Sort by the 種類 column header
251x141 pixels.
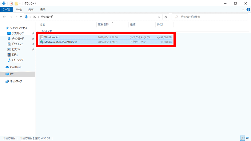click(x=133, y=25)
